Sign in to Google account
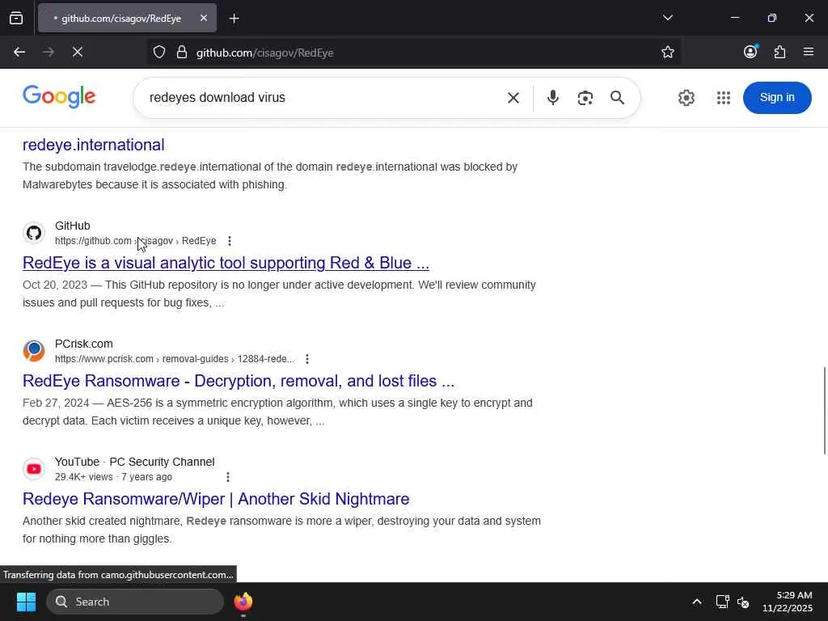Image resolution: width=828 pixels, height=621 pixels. (x=777, y=98)
